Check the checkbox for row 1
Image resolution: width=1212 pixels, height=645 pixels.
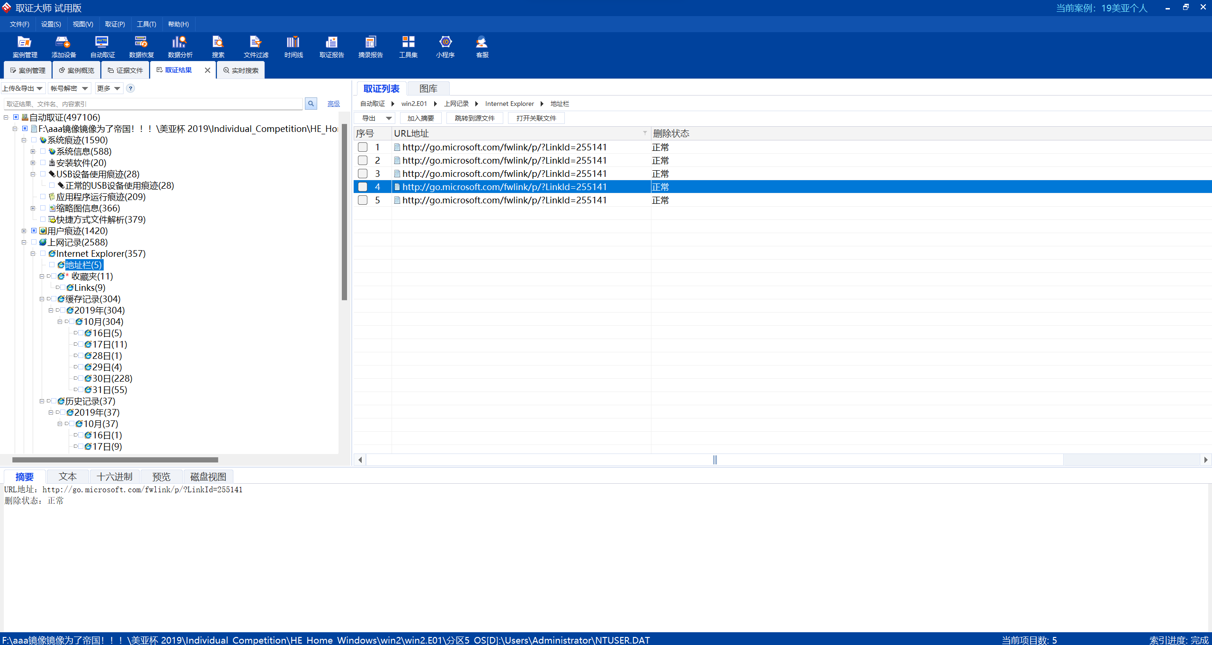tap(363, 147)
